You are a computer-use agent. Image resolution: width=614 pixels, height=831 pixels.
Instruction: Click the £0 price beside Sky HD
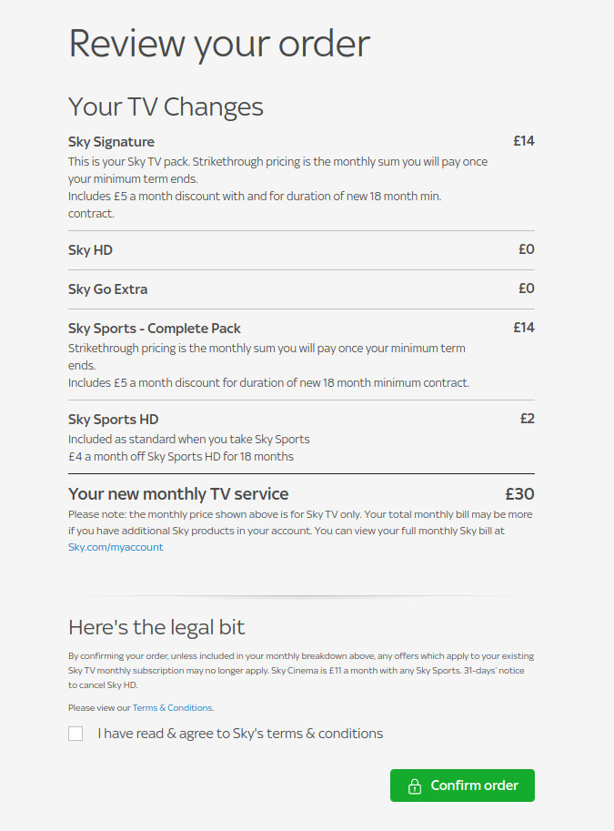(x=526, y=249)
